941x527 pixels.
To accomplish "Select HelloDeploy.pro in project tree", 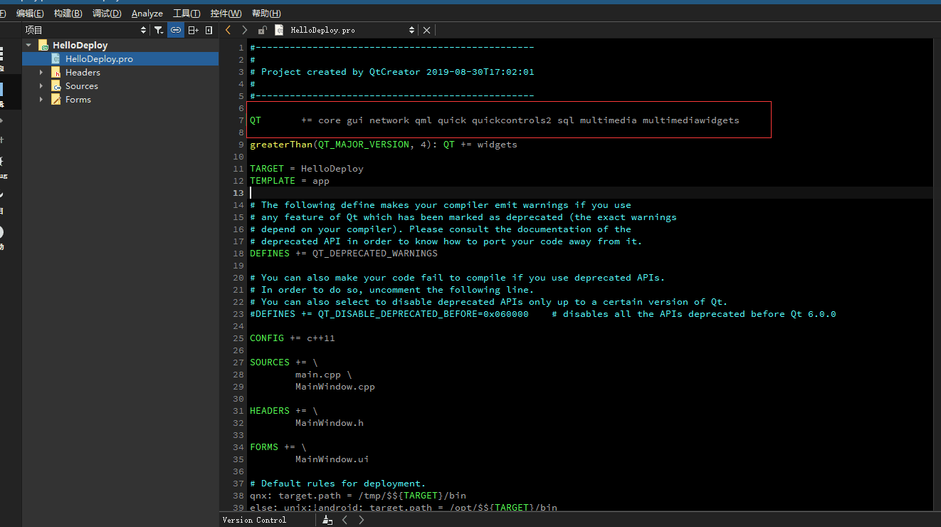I will point(99,59).
